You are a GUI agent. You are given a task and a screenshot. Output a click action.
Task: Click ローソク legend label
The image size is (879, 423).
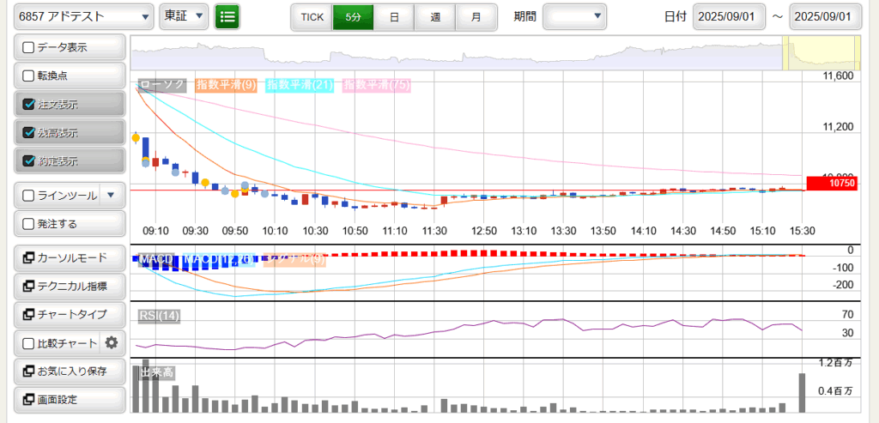tap(161, 85)
